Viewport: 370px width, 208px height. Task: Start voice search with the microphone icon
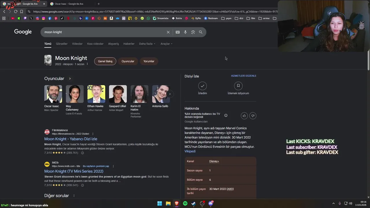click(185, 32)
